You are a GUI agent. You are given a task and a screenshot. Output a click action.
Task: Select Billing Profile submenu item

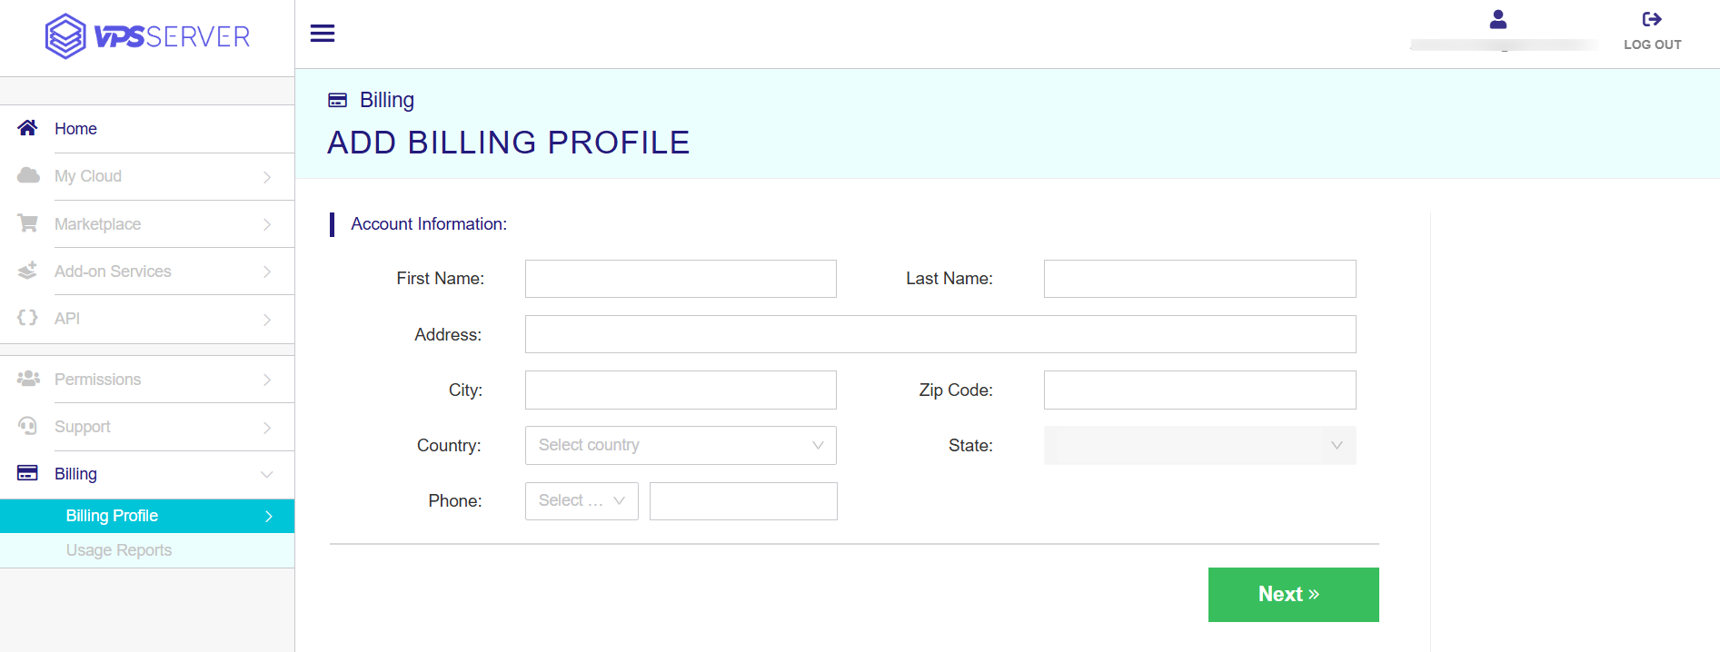(x=147, y=516)
